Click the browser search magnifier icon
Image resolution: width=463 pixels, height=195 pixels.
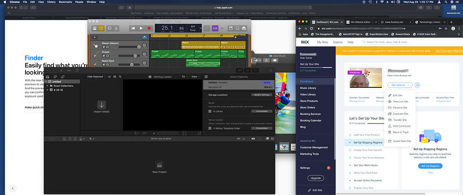120,76
